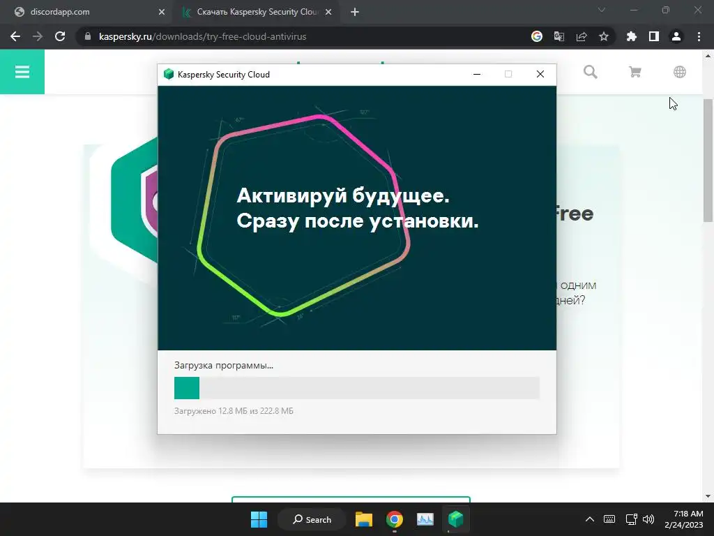
Task: Open File Explorer from the taskbar
Action: [x=364, y=519]
